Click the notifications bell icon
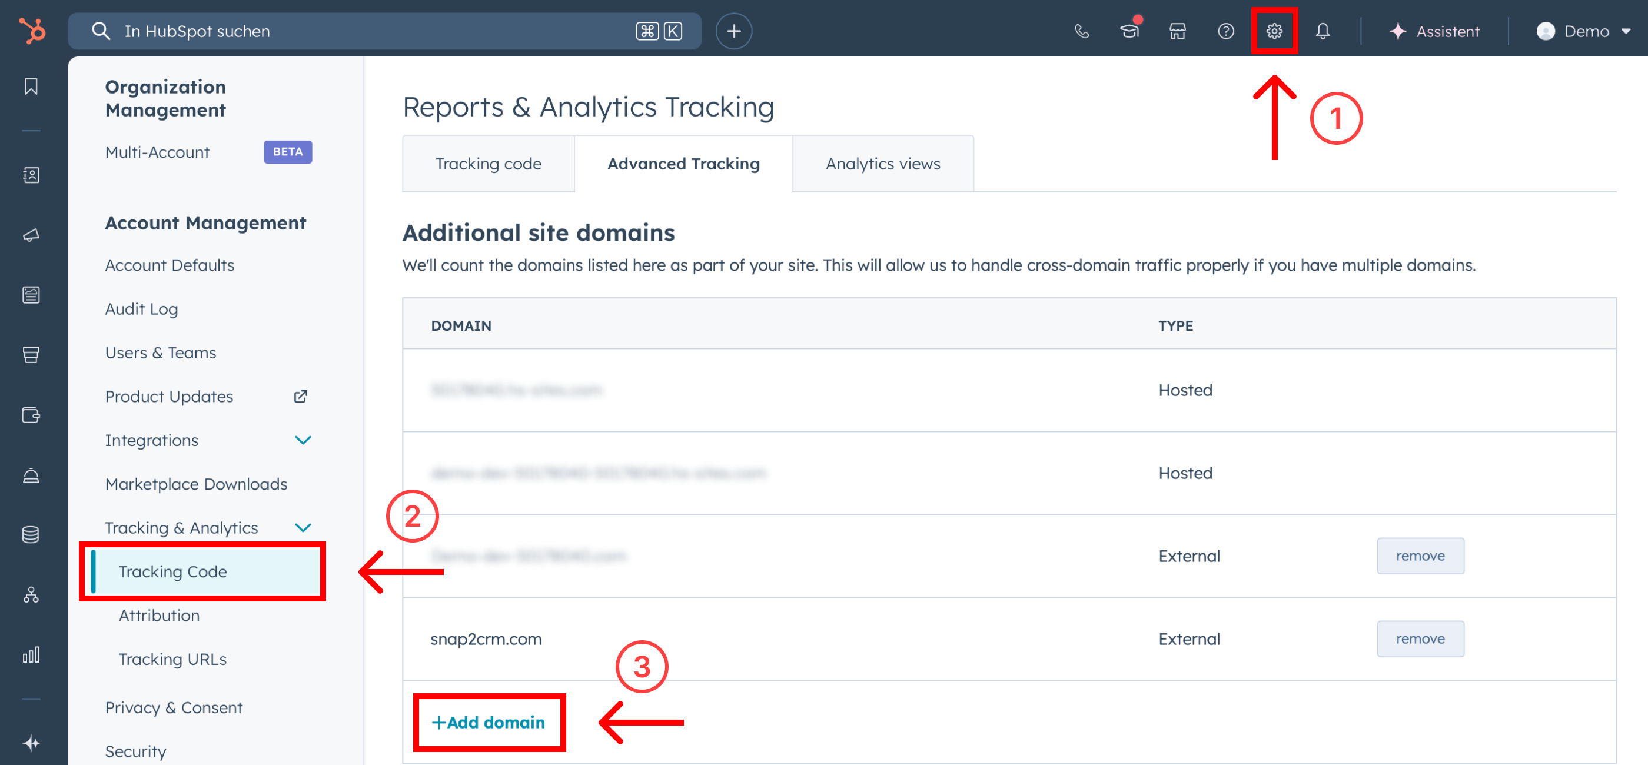 point(1323,31)
